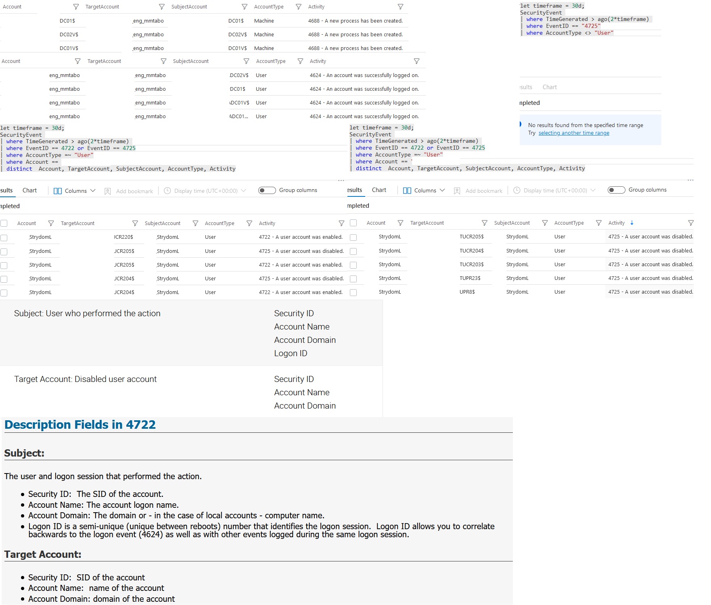The image size is (711, 605).
Task: Filter the Activity column in top results grid
Action: [400, 6]
